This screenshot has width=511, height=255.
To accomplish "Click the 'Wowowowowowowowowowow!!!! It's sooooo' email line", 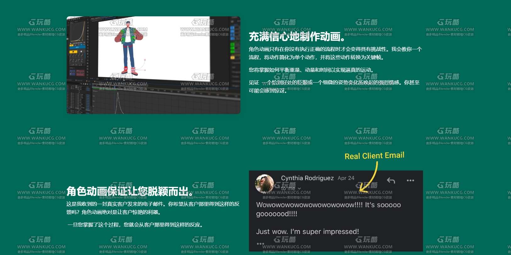I will pyautogui.click(x=328, y=205).
